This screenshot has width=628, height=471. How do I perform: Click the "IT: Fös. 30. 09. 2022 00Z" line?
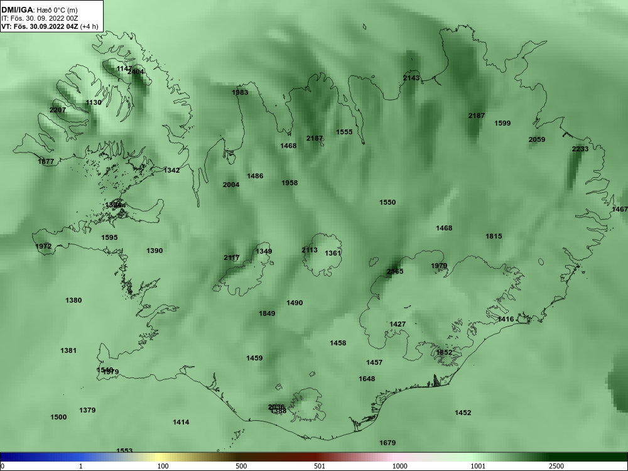coord(39,18)
